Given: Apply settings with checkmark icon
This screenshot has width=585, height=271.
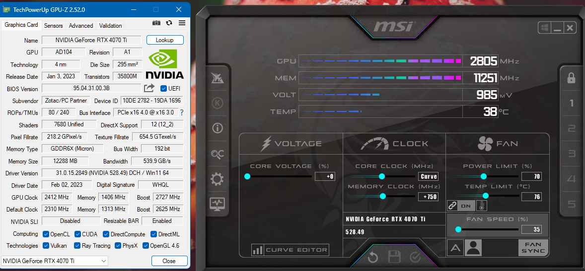Looking at the screenshot, I should [x=415, y=257].
